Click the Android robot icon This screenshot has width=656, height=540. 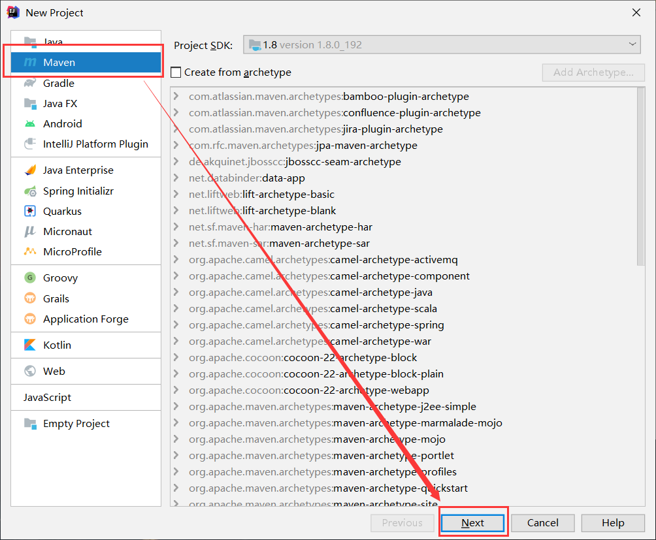pos(30,123)
